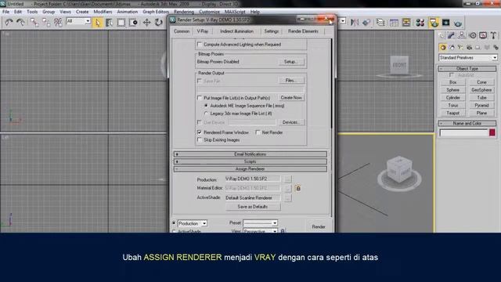Select the Production render mode radio button

pos(174,222)
